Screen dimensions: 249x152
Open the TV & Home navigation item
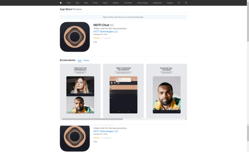128,3
